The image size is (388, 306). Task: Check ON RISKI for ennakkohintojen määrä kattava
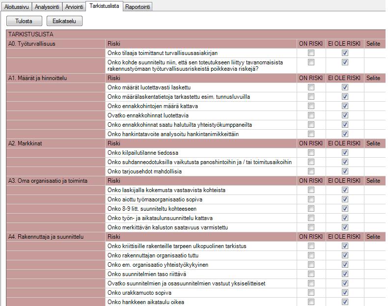(x=311, y=106)
